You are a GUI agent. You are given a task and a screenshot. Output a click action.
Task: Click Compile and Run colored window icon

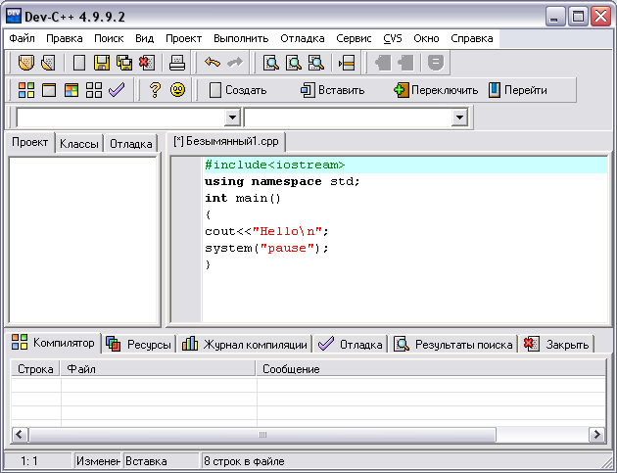(x=71, y=90)
